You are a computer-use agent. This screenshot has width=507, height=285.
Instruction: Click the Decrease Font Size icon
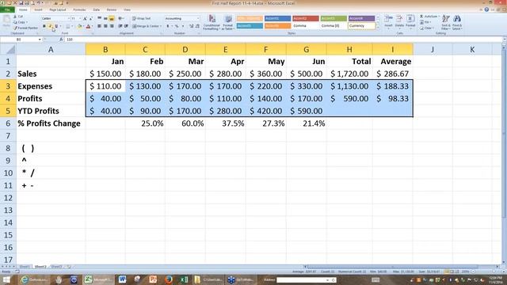coord(90,18)
